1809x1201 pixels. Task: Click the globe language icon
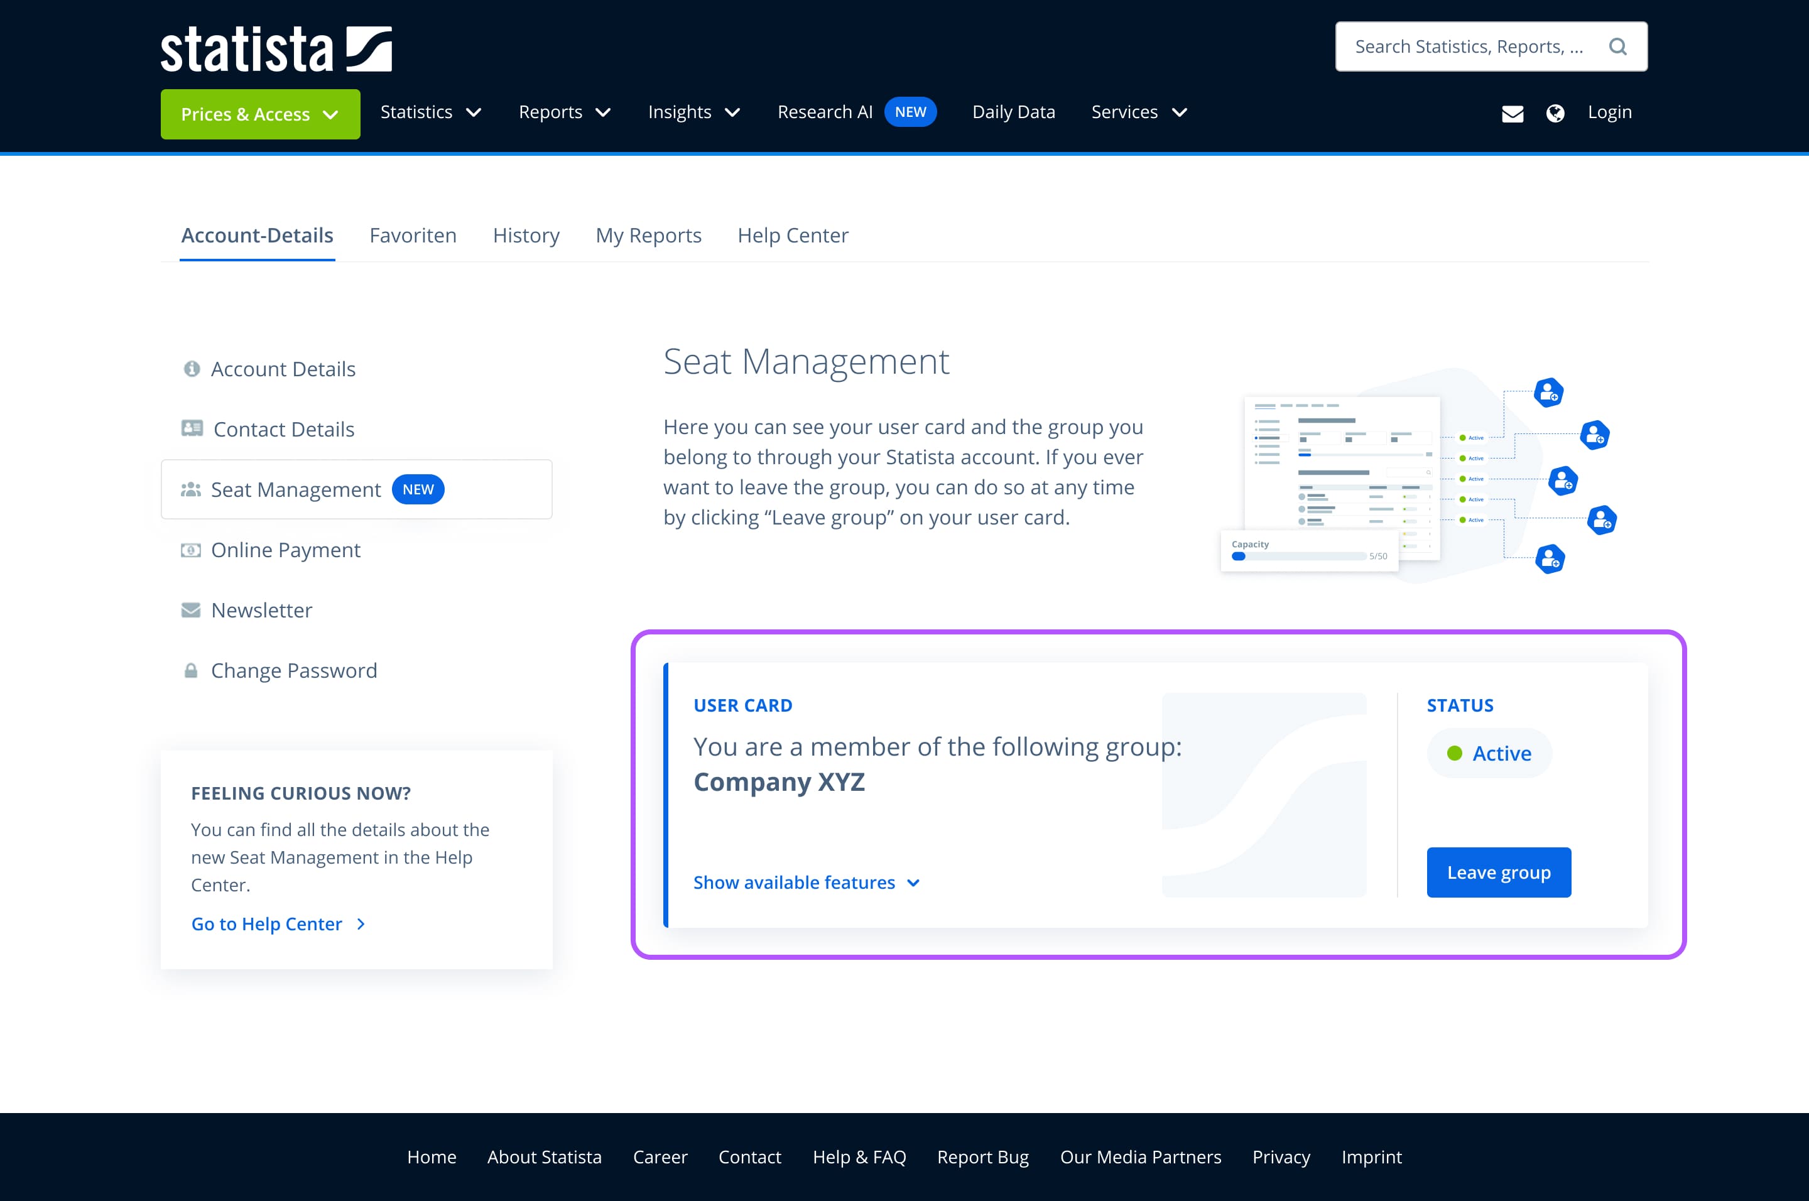[x=1555, y=113]
